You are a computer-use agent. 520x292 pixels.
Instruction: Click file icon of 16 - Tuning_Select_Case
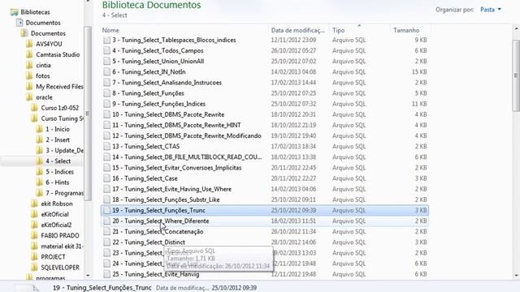point(106,178)
